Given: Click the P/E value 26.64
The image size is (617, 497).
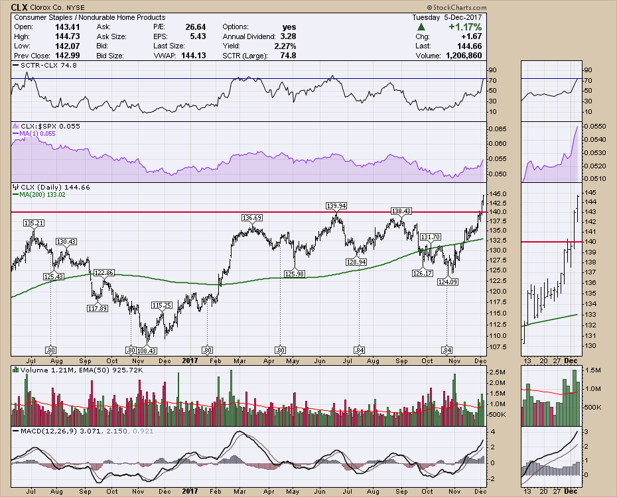Looking at the screenshot, I should 196,27.
